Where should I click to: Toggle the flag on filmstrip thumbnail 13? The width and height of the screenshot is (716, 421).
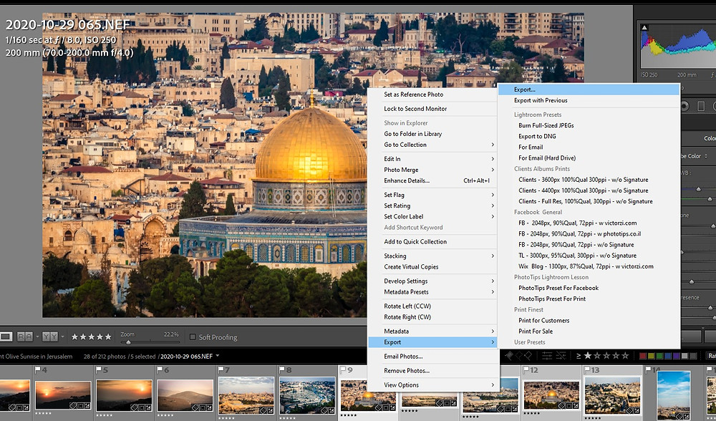point(588,369)
